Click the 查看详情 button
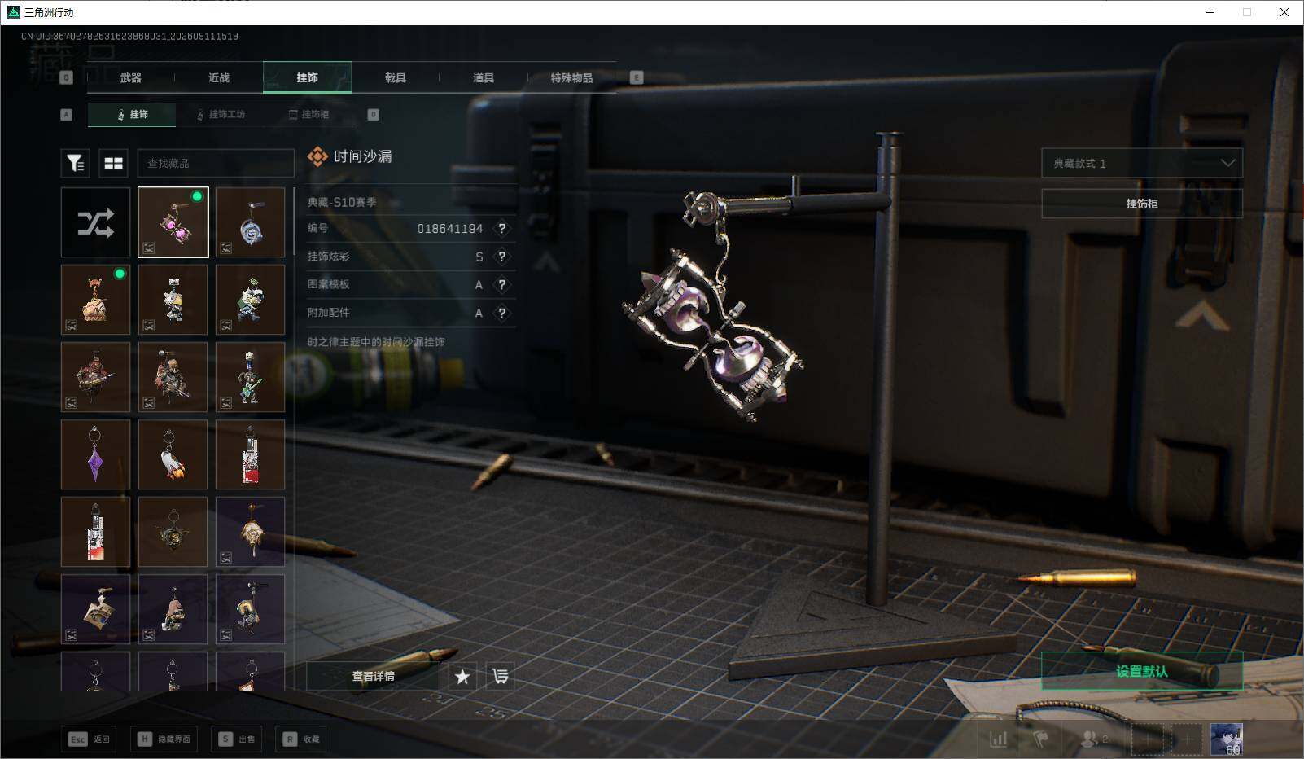 373,676
